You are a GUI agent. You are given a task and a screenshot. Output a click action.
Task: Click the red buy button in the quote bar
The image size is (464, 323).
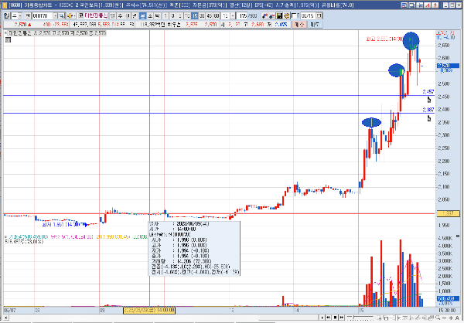pyautogui.click(x=299, y=25)
